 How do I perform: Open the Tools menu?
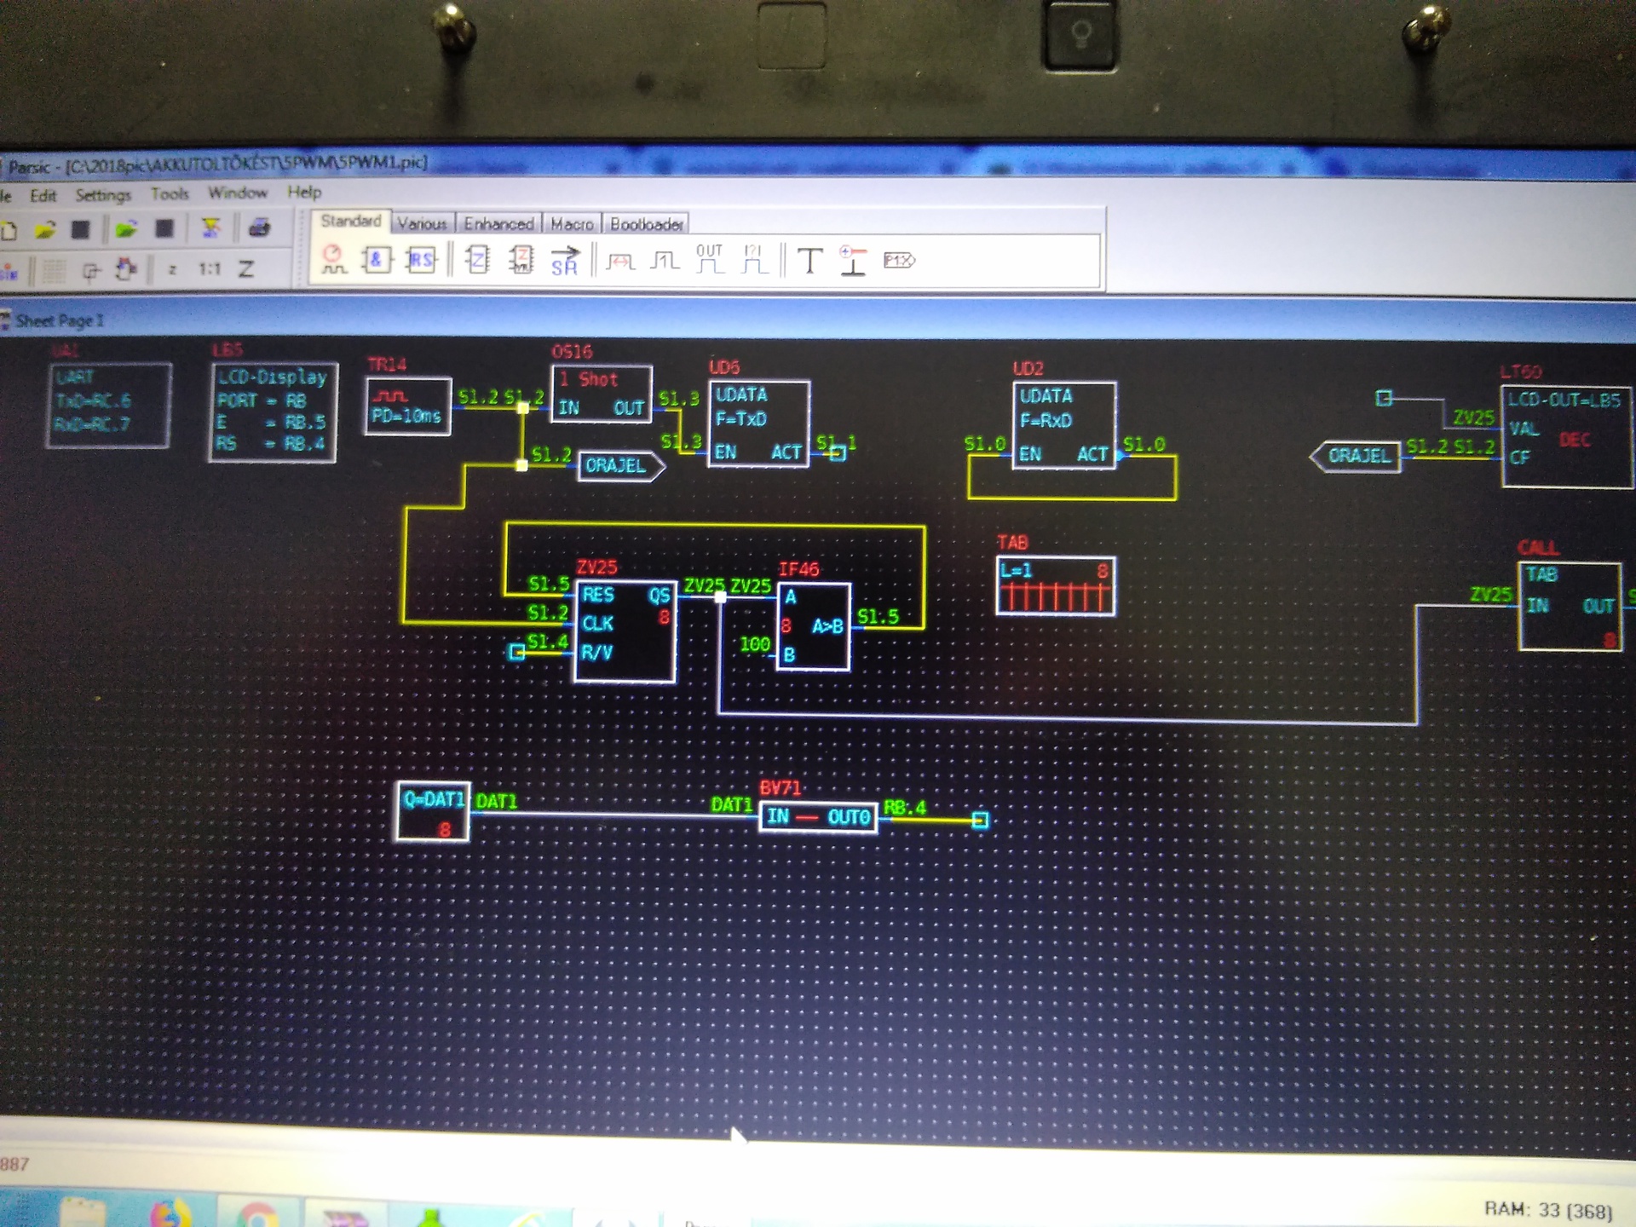coord(170,194)
